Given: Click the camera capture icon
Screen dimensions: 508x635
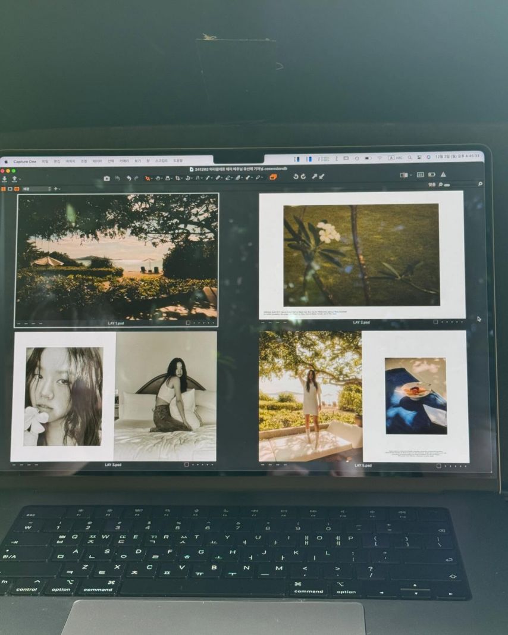Looking at the screenshot, I should [107, 178].
